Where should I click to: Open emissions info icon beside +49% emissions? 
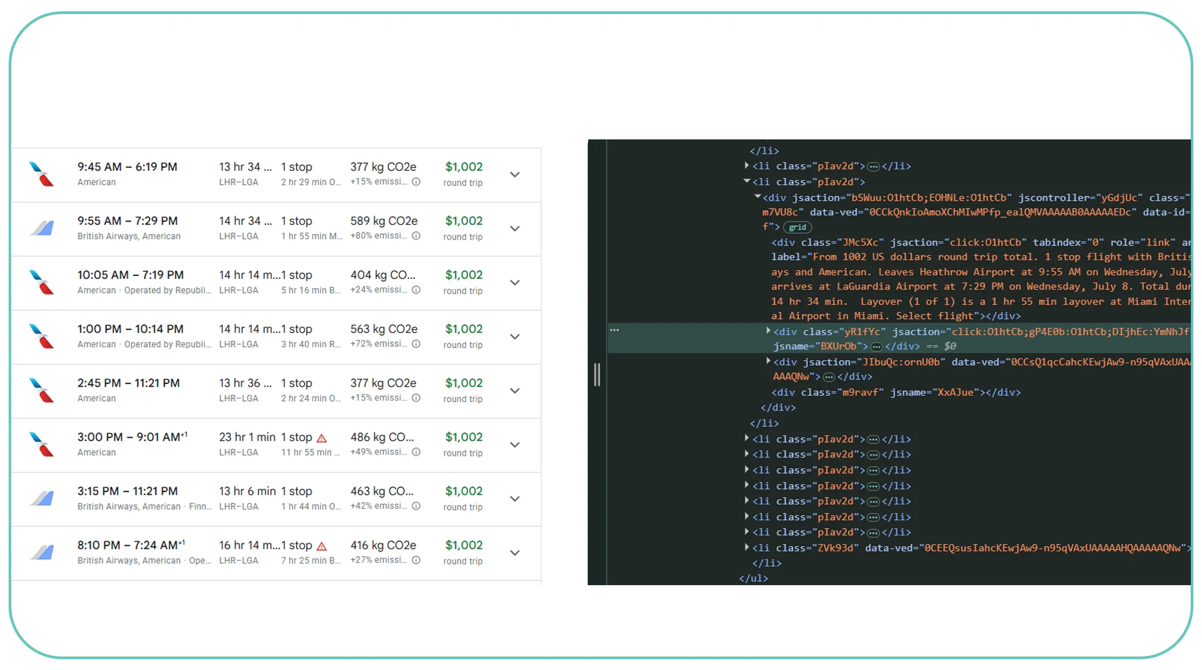click(x=416, y=452)
